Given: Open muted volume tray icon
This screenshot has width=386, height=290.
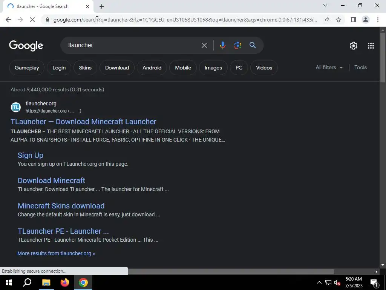Looking at the screenshot, I should pyautogui.click(x=337, y=282).
